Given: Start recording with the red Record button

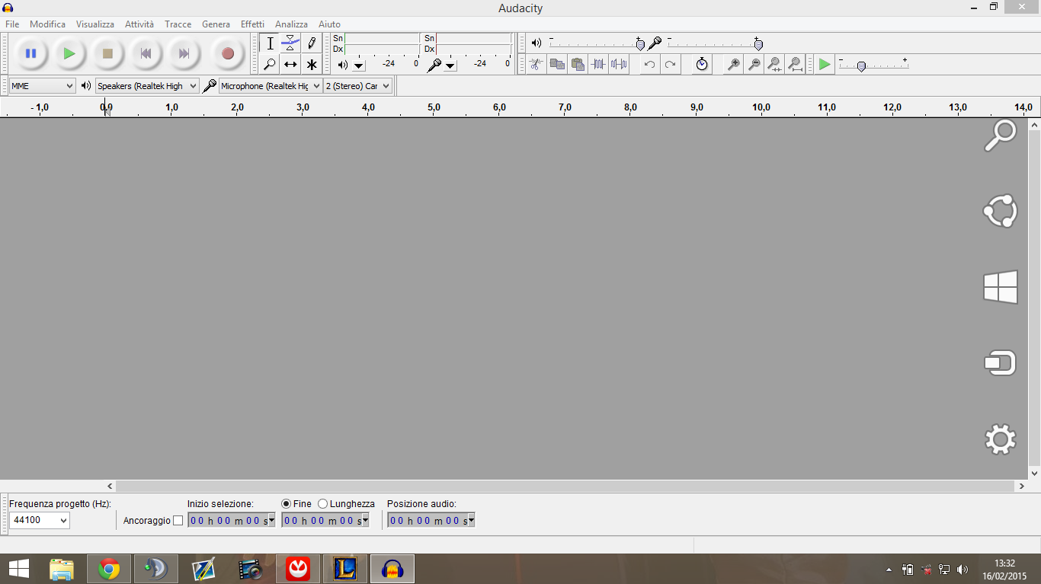Looking at the screenshot, I should point(227,53).
